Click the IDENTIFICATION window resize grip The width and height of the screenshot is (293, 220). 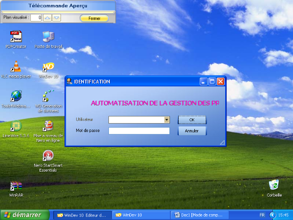(x=222, y=143)
